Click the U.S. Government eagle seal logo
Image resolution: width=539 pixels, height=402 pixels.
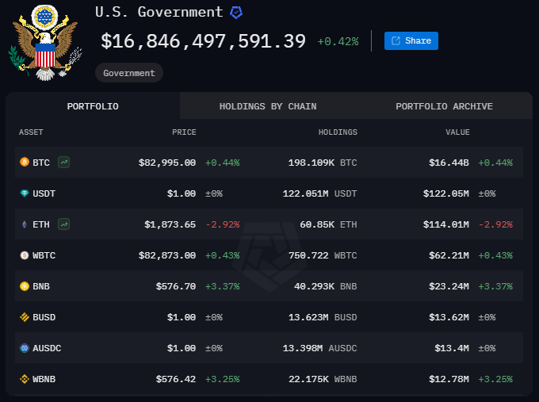45,43
